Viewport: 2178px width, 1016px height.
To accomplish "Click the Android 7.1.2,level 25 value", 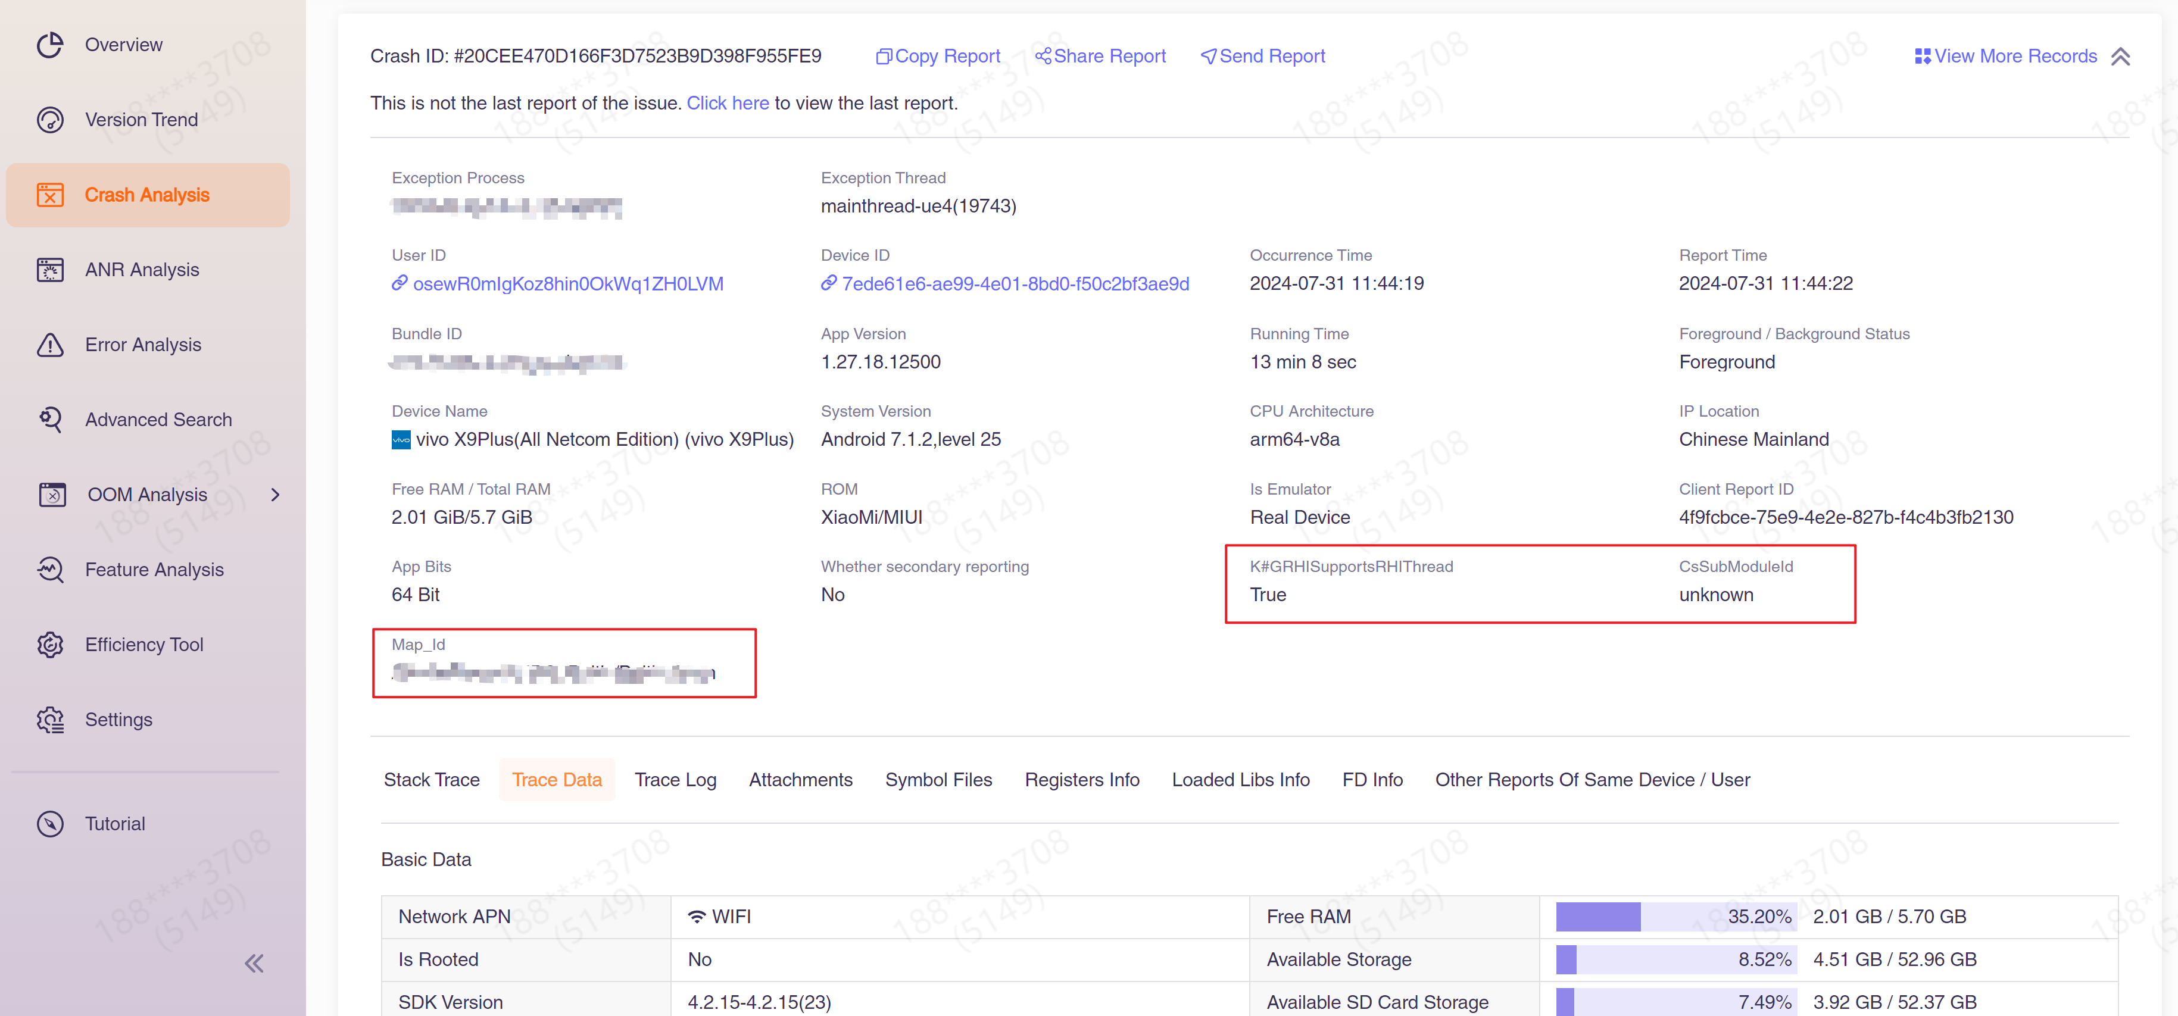I will pyautogui.click(x=910, y=439).
